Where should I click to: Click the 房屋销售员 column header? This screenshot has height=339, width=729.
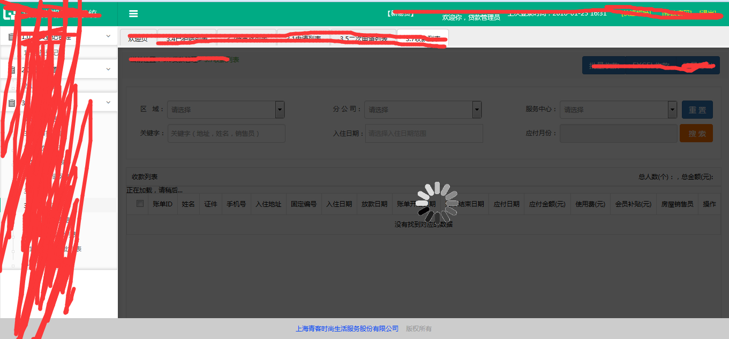click(677, 204)
